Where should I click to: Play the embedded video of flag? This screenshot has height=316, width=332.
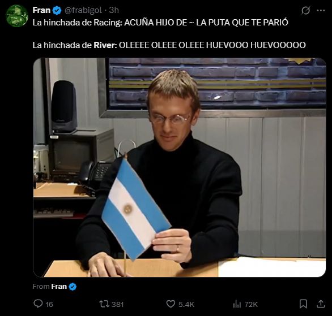pos(180,167)
